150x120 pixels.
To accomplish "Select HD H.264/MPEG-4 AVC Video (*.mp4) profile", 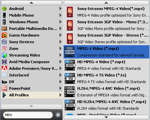I will [106, 105].
